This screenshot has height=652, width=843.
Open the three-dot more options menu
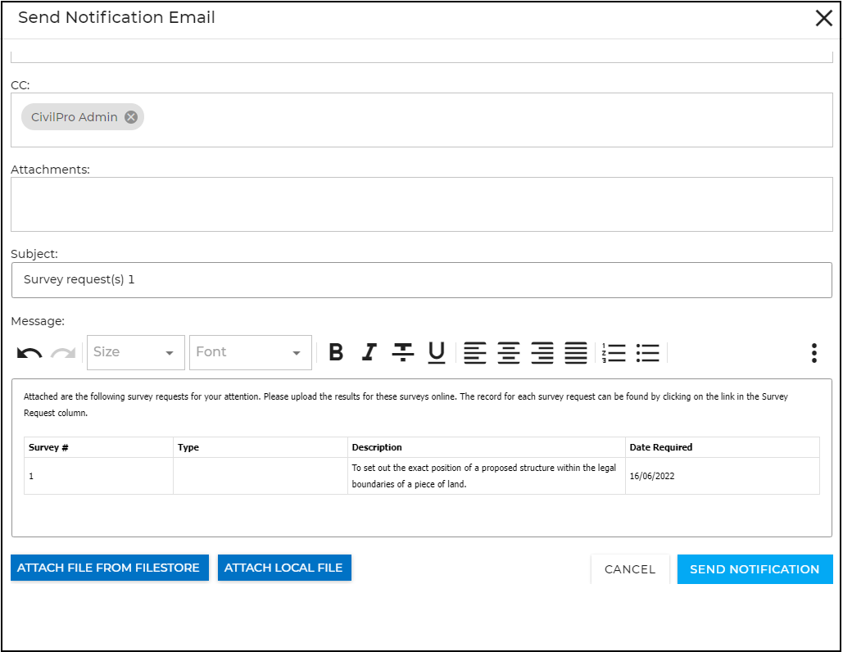(x=814, y=352)
